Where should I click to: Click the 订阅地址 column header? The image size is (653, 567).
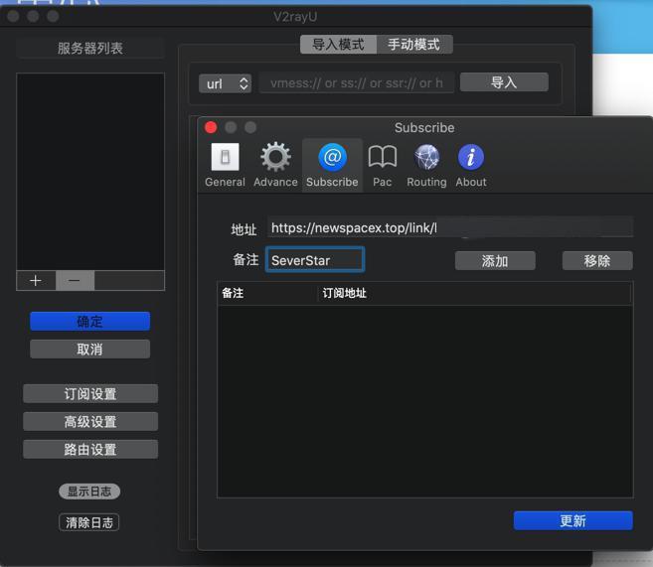[474, 294]
